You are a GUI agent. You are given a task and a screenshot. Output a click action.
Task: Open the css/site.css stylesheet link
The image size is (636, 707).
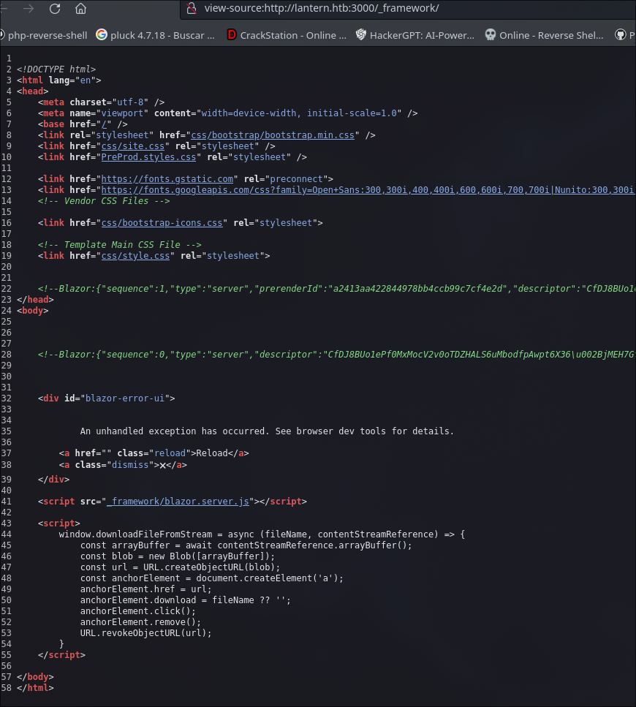[x=133, y=146]
